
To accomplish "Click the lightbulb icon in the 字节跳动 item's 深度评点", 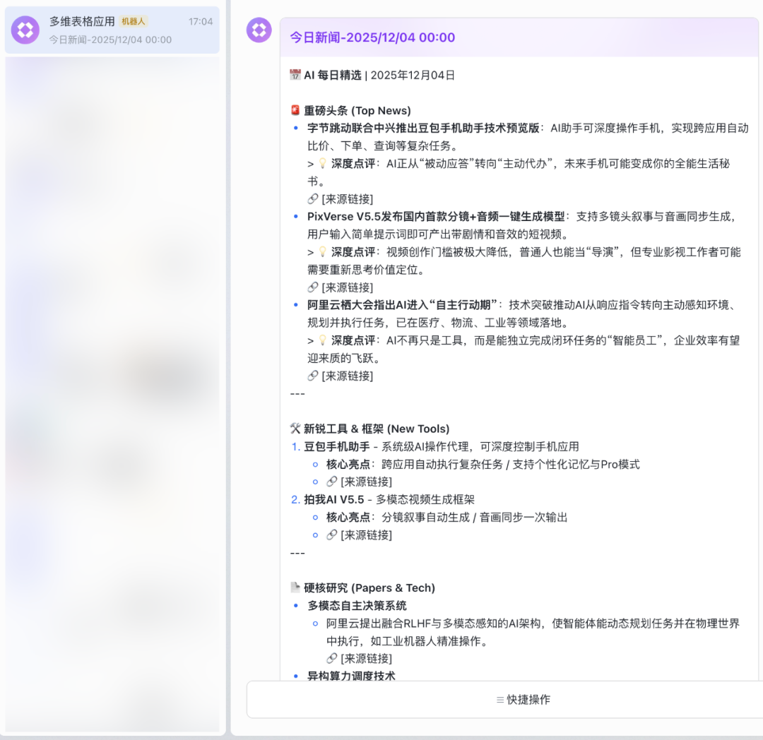I will (x=323, y=163).
